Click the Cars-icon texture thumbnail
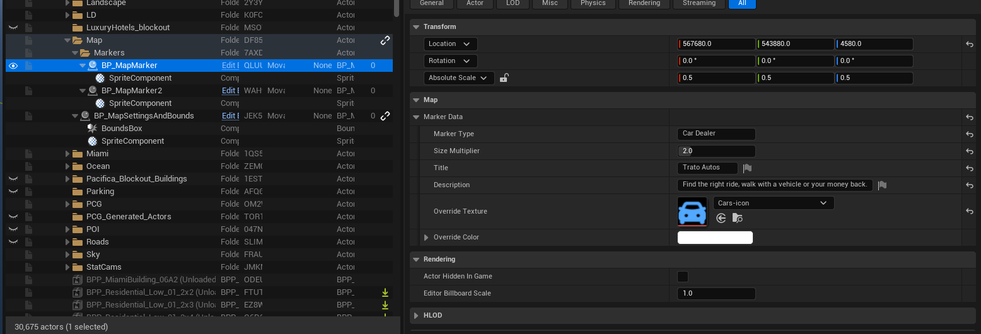This screenshot has height=334, width=981. coord(692,212)
